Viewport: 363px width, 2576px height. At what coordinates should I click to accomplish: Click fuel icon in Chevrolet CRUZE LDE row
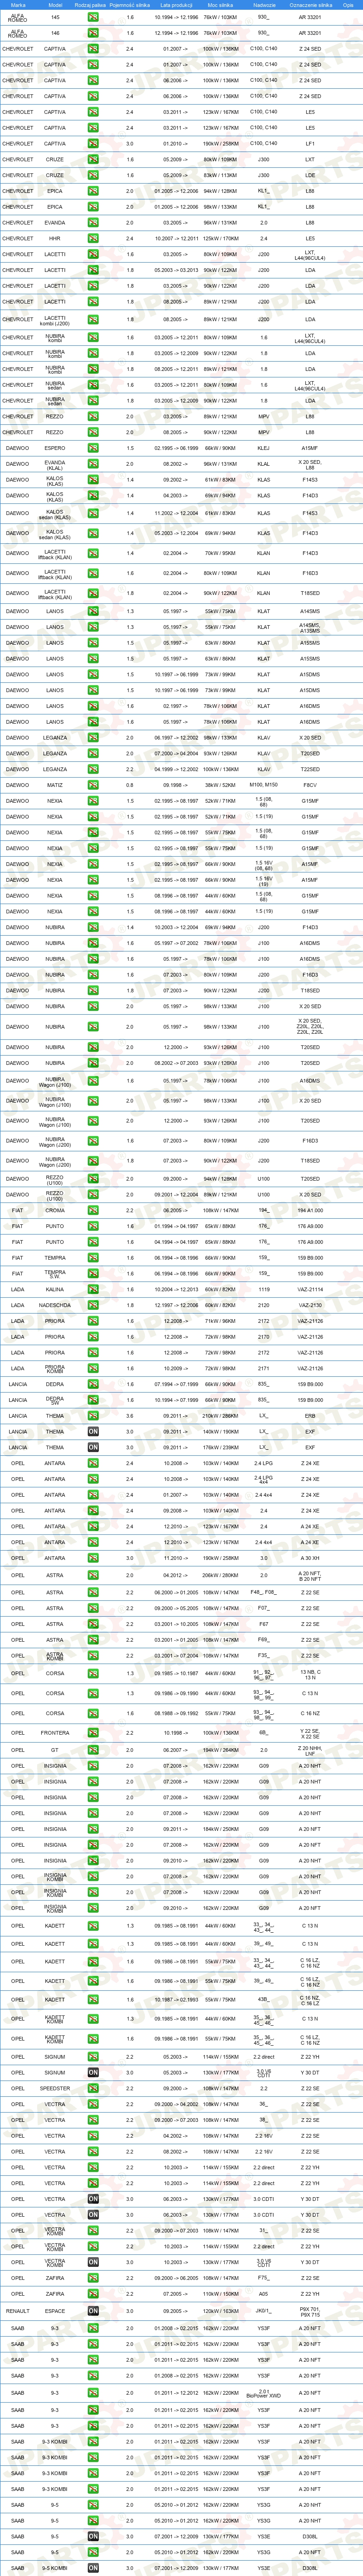point(93,175)
